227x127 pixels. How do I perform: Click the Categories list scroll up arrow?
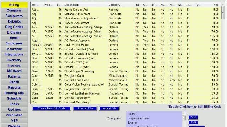point(184,114)
